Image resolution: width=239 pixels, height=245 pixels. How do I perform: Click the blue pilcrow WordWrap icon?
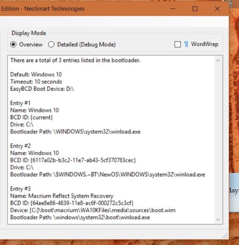[x=186, y=44]
